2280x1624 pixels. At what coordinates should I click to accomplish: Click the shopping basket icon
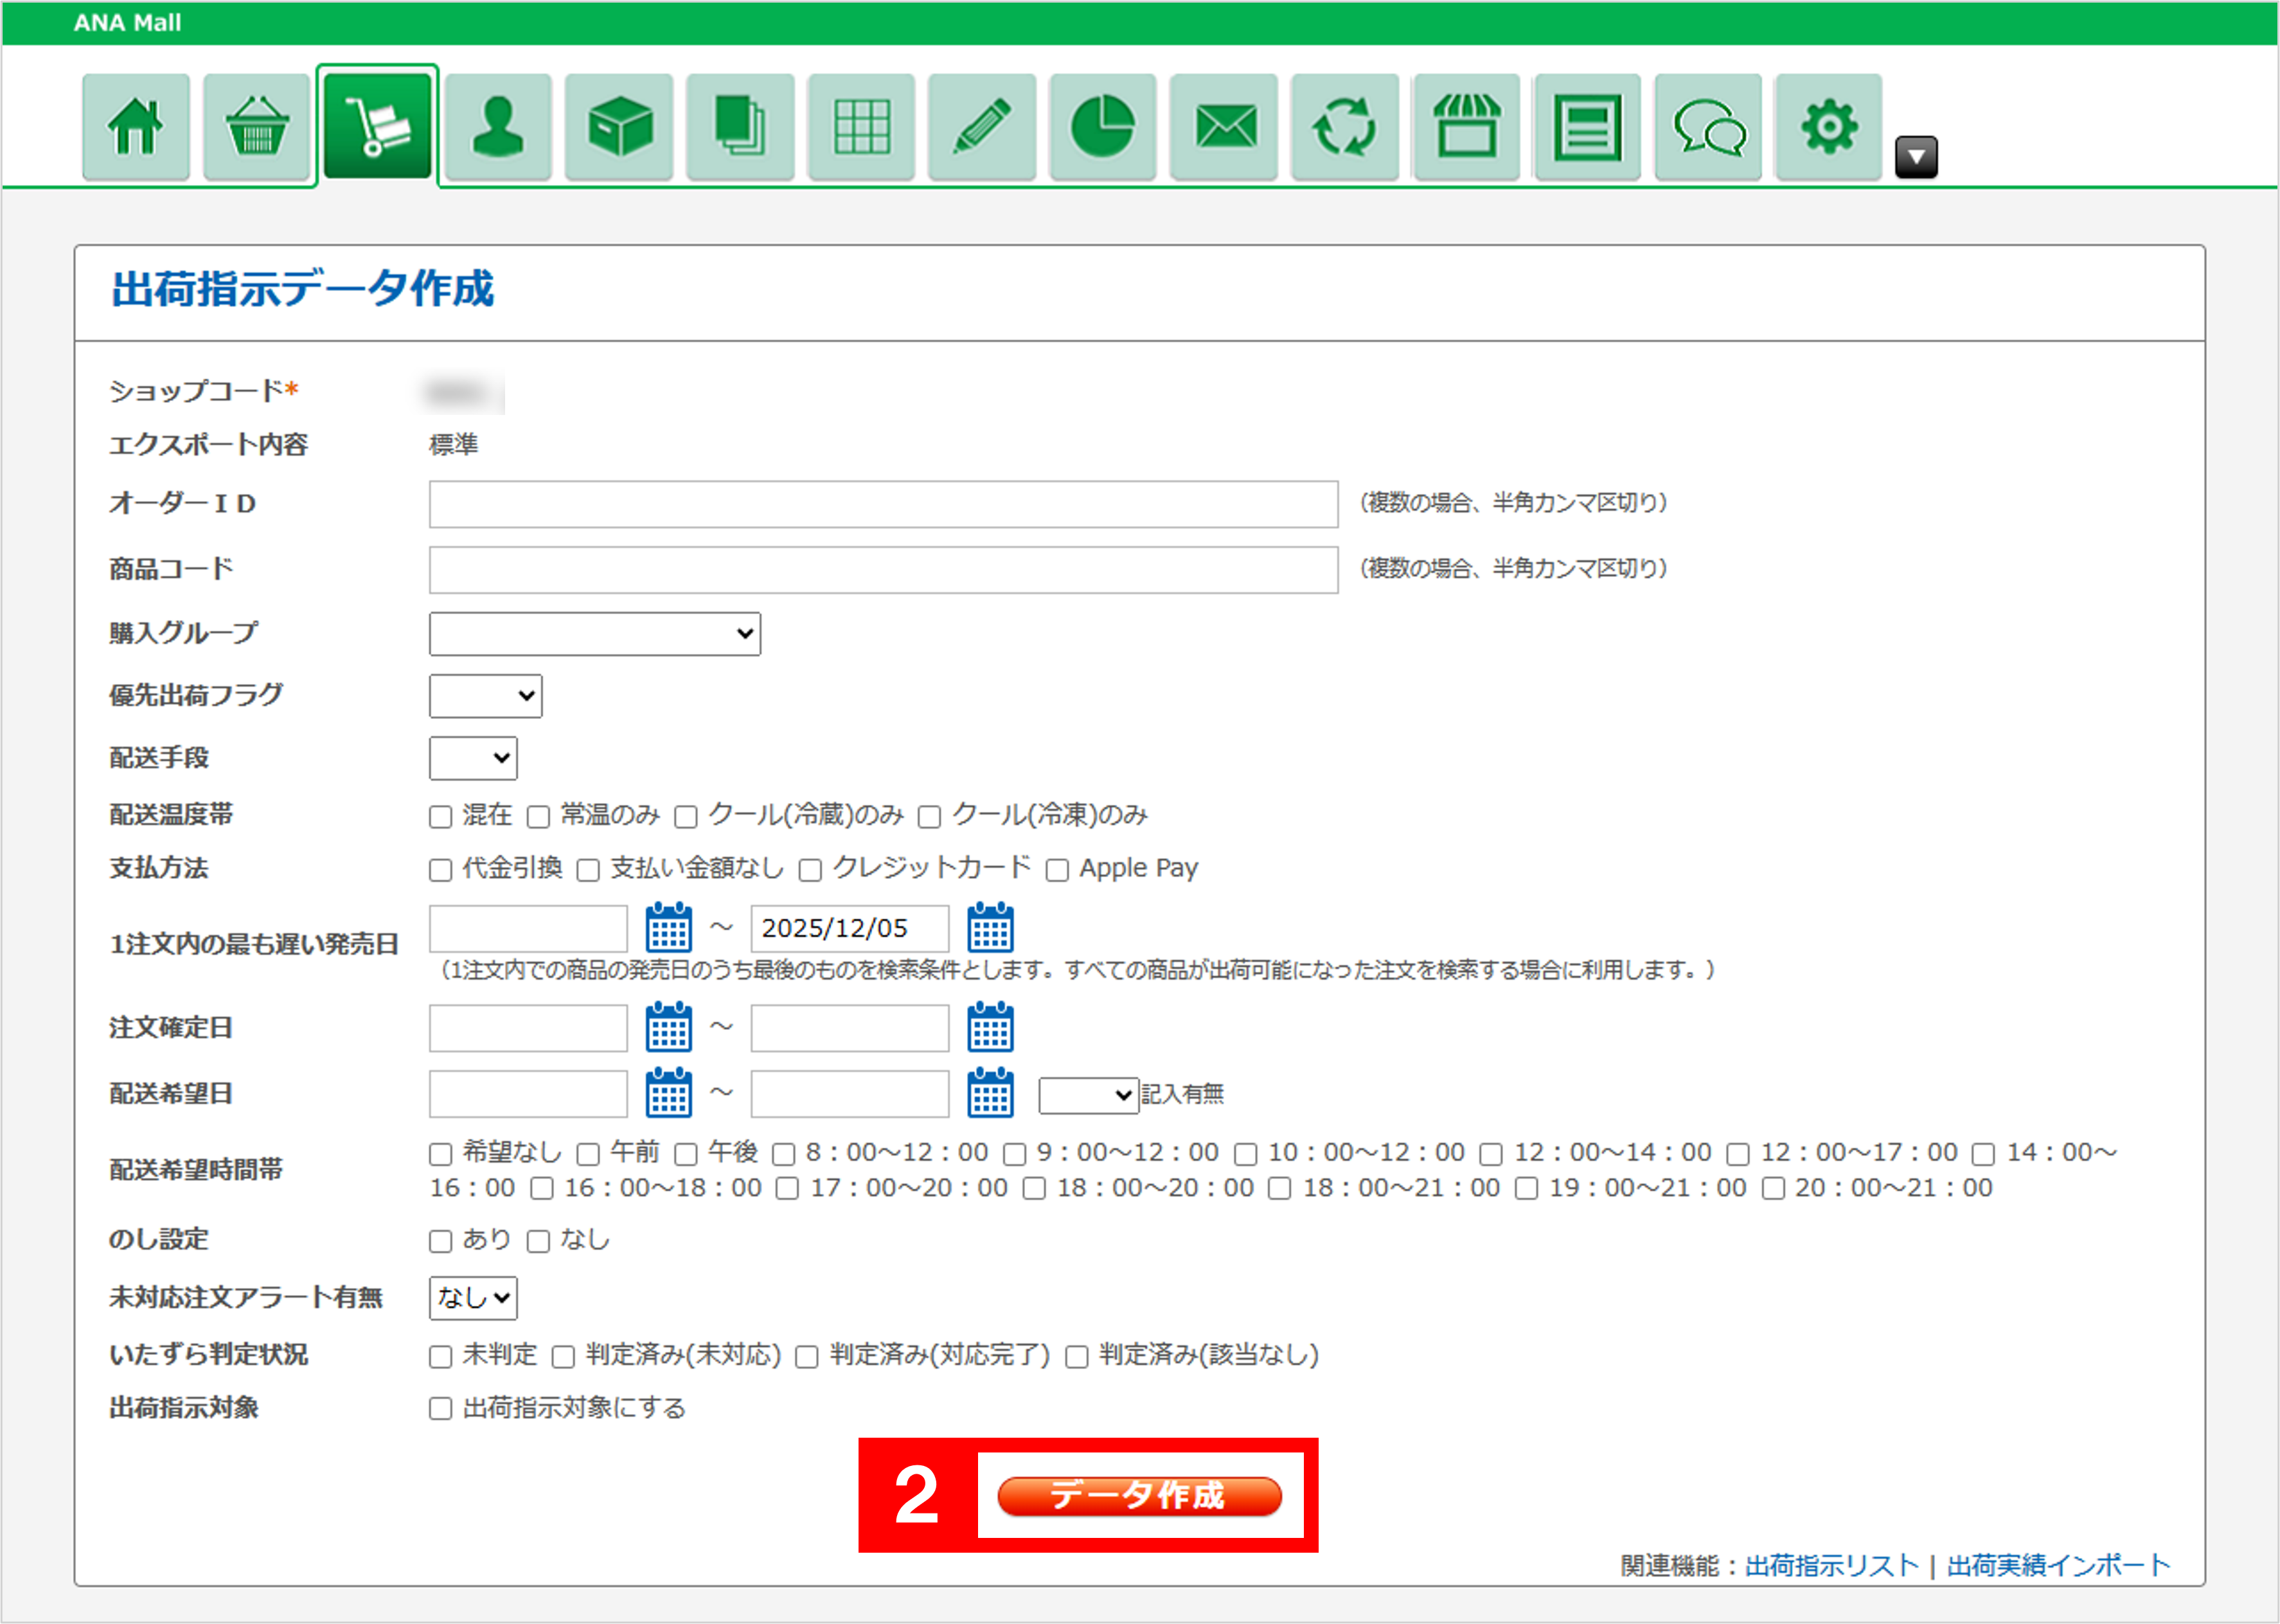(x=257, y=127)
